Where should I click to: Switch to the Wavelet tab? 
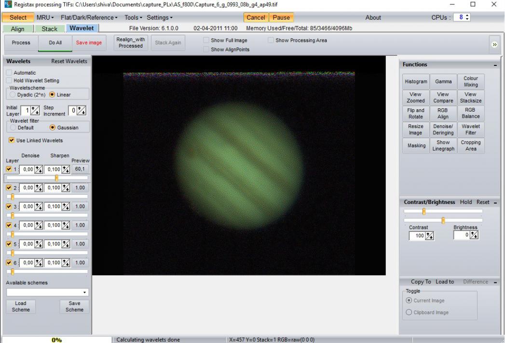coord(82,28)
